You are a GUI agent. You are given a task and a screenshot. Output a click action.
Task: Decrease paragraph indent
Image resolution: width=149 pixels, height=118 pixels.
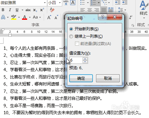coord(117,3)
